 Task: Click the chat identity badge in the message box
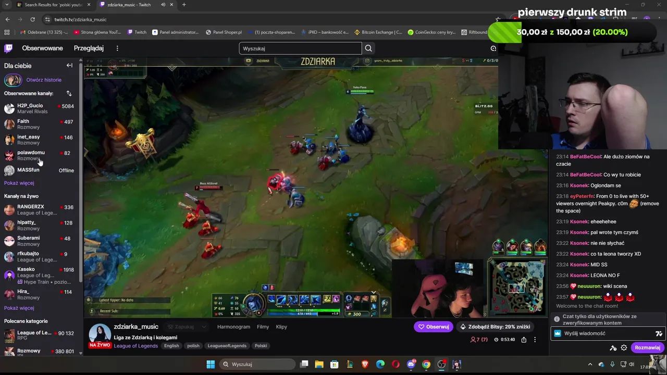[558, 333]
